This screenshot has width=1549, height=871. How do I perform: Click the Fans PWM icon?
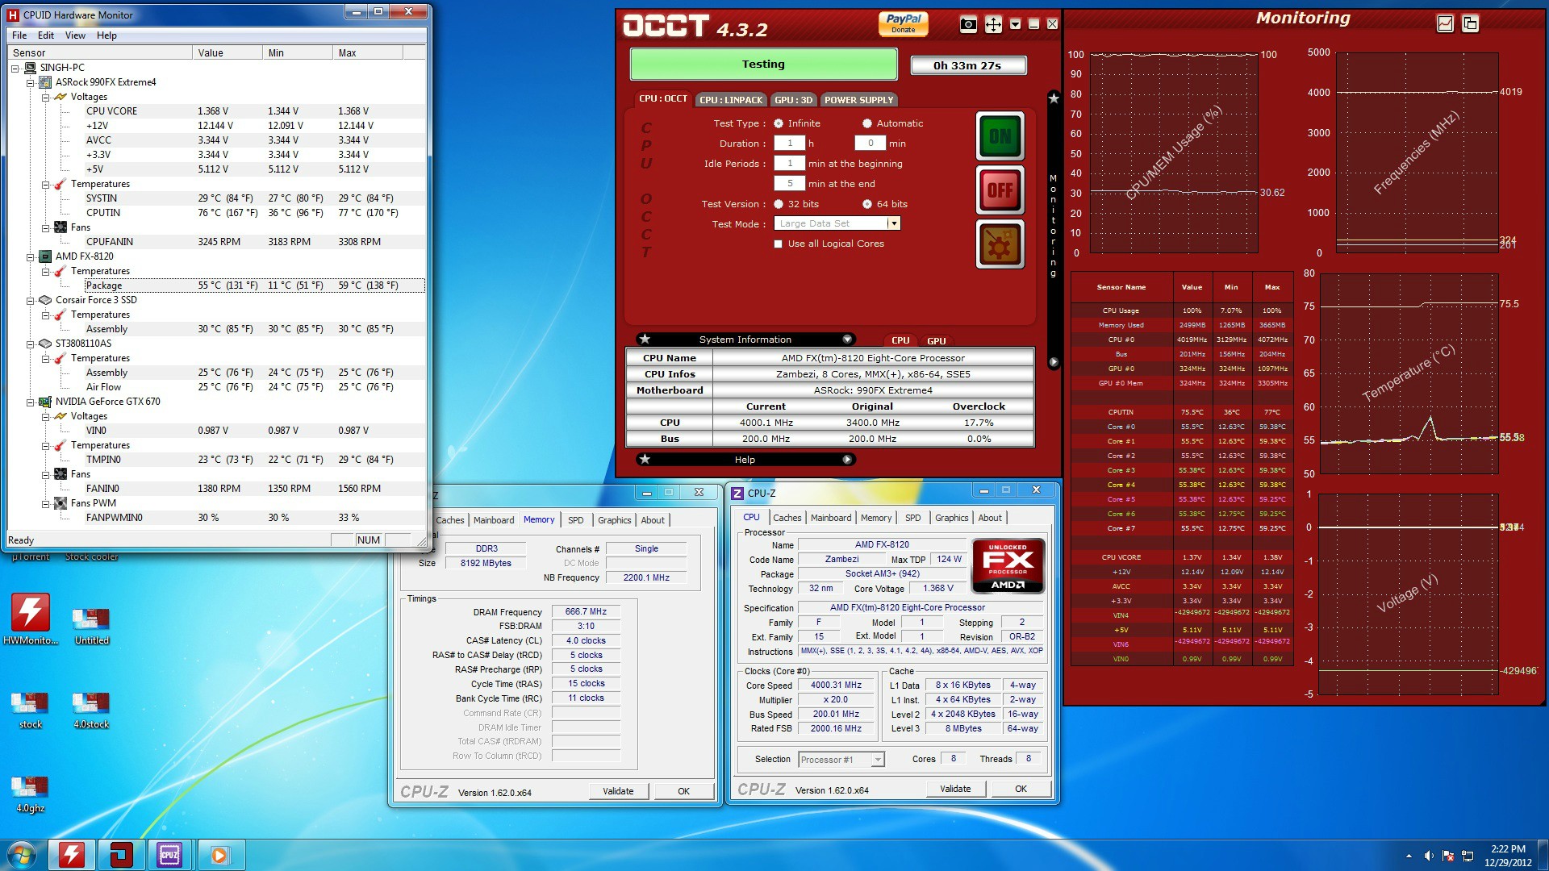pos(61,503)
